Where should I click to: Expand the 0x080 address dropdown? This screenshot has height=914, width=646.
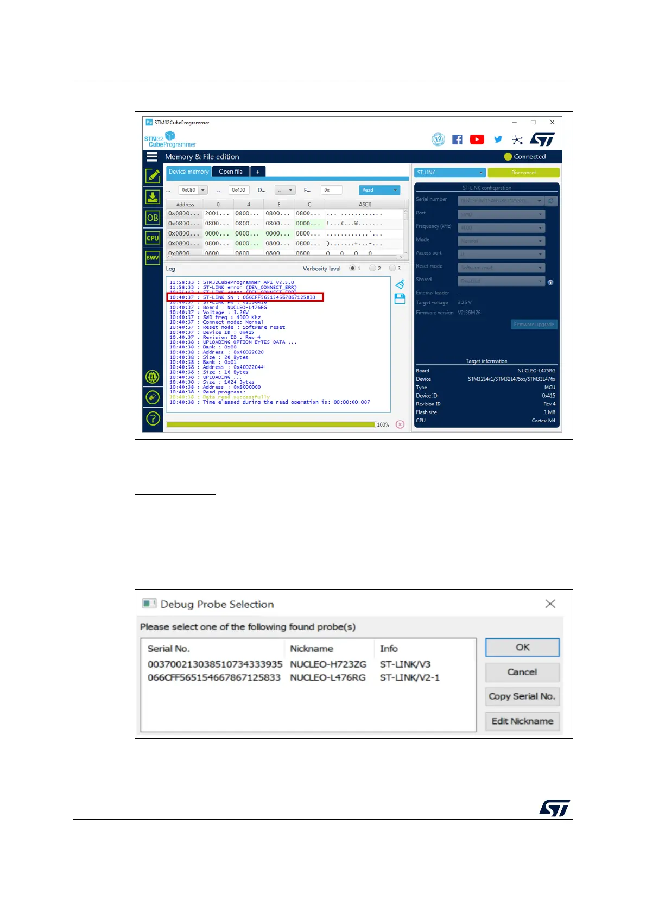pyautogui.click(x=203, y=190)
